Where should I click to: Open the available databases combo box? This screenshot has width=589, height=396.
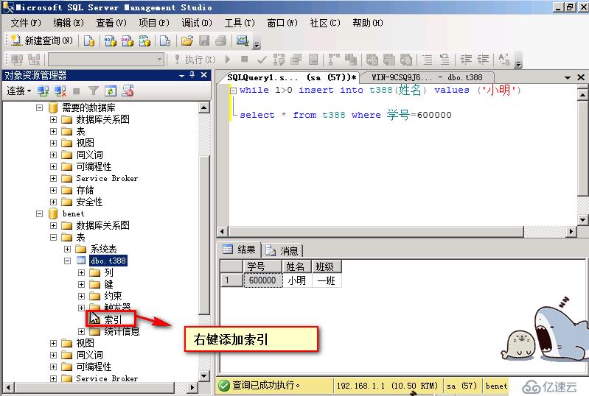click(x=107, y=59)
